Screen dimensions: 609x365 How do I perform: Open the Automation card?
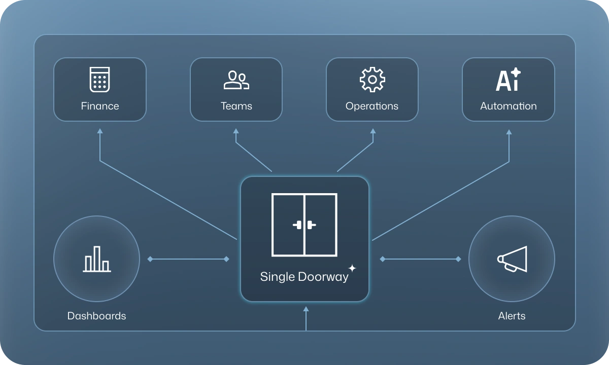pyautogui.click(x=508, y=89)
